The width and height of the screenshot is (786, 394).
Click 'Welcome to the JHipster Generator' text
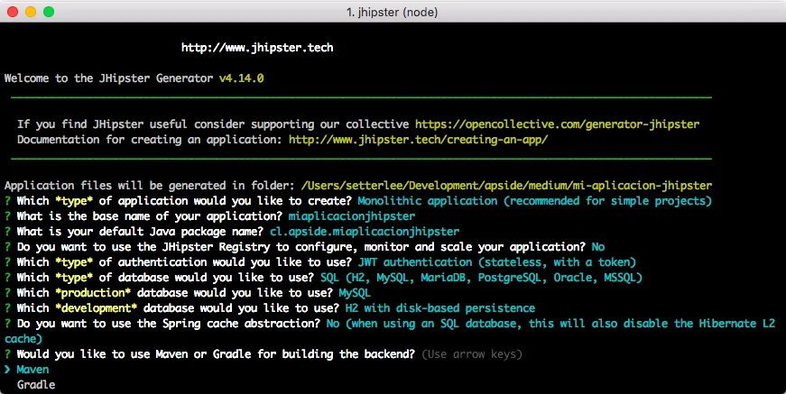[109, 78]
